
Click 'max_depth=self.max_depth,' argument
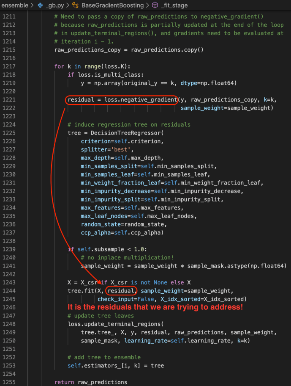point(122,158)
